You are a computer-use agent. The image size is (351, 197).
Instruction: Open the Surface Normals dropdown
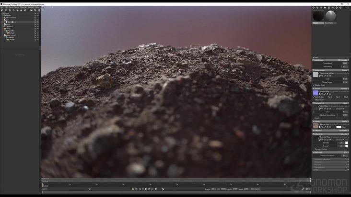[x=345, y=88]
